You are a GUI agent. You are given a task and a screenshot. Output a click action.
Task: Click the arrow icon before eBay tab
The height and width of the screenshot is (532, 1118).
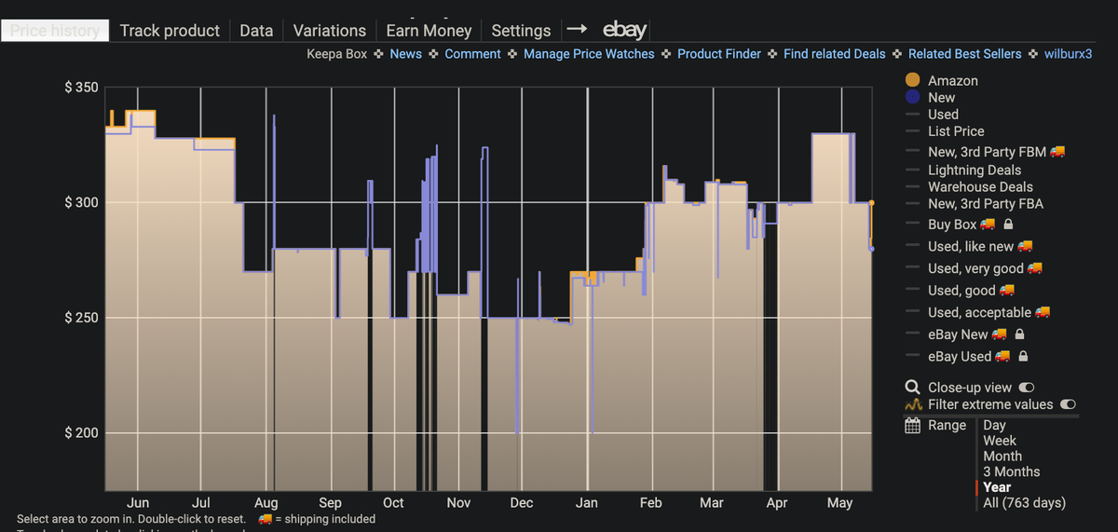(577, 30)
